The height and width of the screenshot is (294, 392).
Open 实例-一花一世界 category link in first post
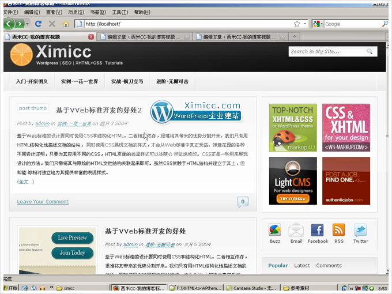pos(74,123)
